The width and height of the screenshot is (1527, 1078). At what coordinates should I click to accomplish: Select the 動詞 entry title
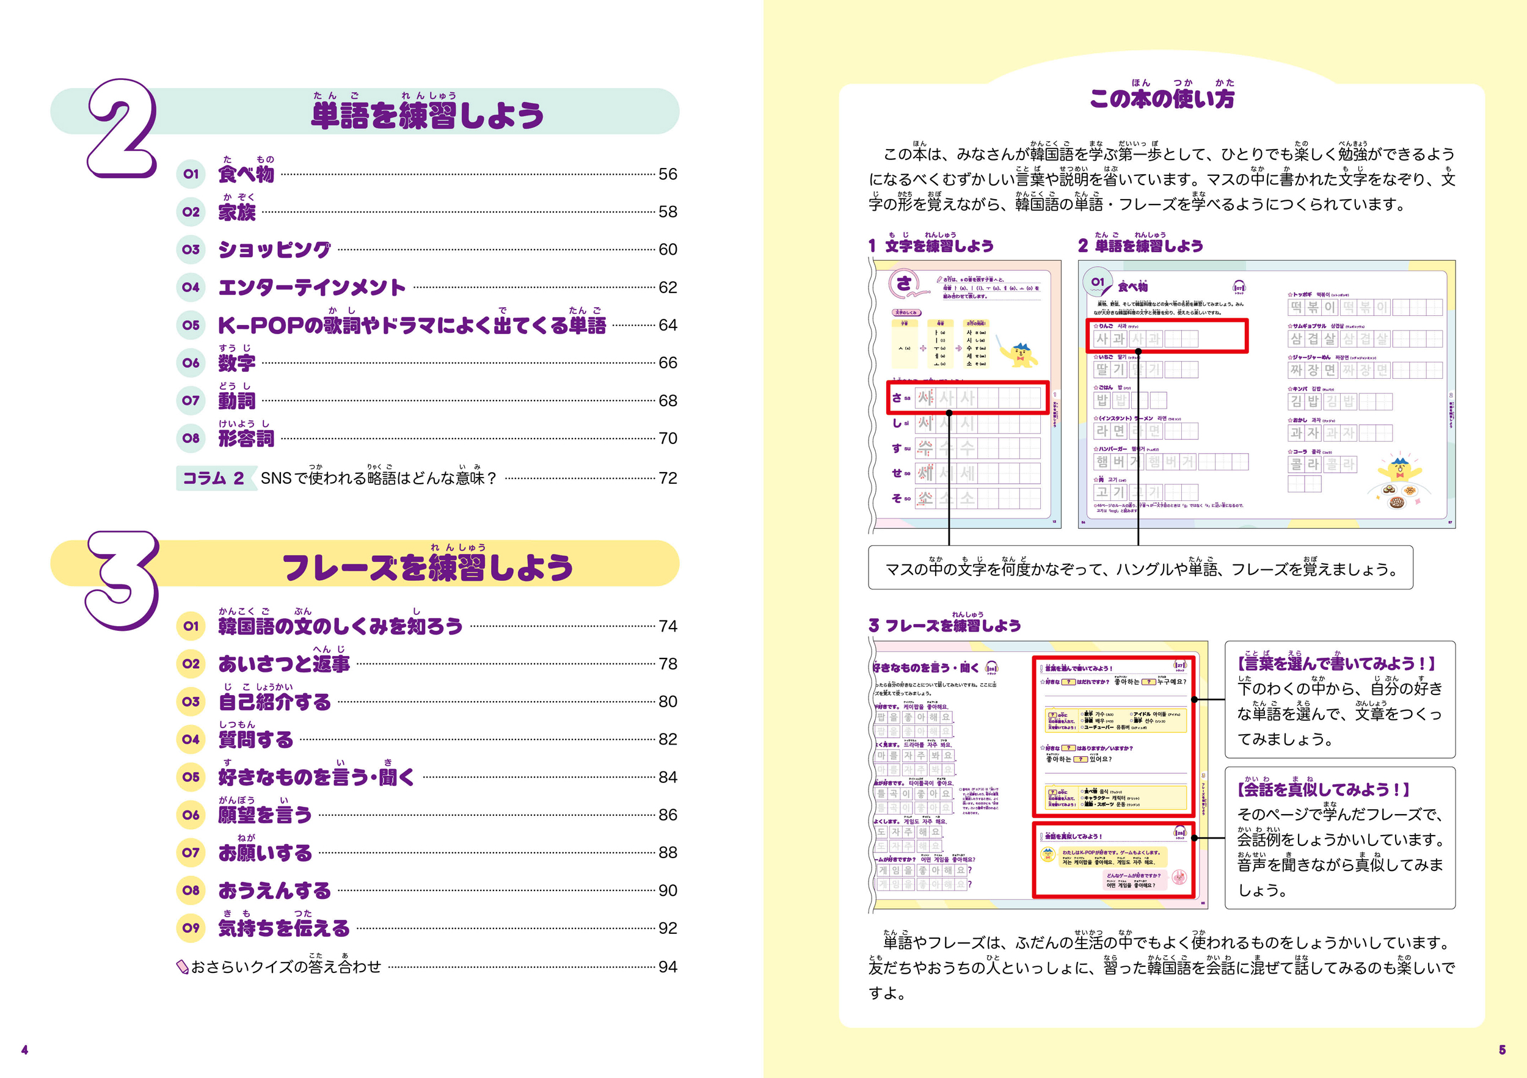237,400
